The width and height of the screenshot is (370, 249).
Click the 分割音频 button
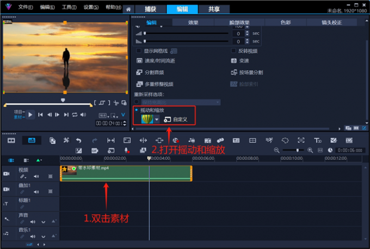(x=150, y=72)
